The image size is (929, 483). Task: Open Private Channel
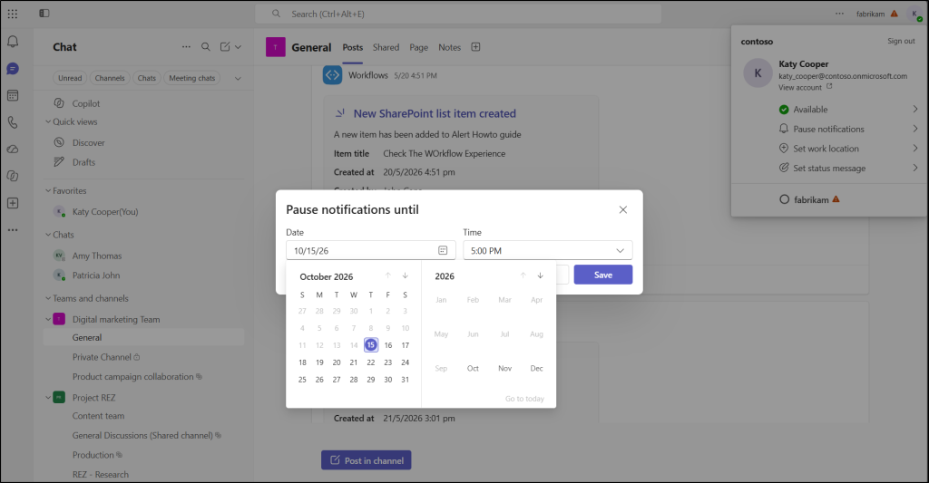point(102,357)
